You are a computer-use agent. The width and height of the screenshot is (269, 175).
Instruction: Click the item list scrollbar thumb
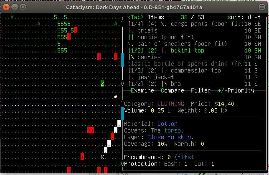click(122, 60)
